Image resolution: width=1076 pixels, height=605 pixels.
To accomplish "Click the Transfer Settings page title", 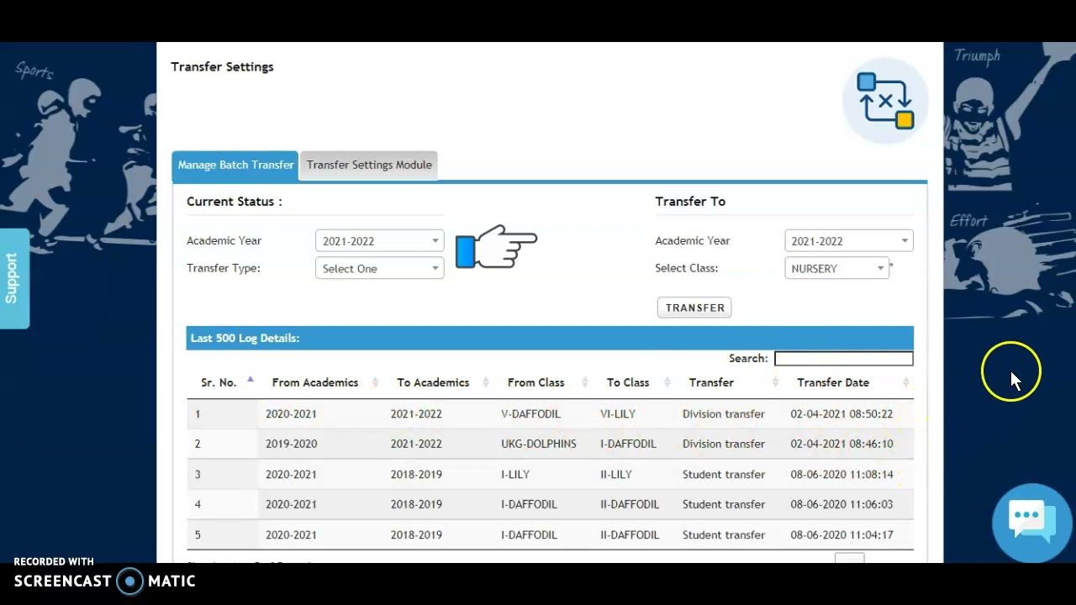I will point(222,67).
